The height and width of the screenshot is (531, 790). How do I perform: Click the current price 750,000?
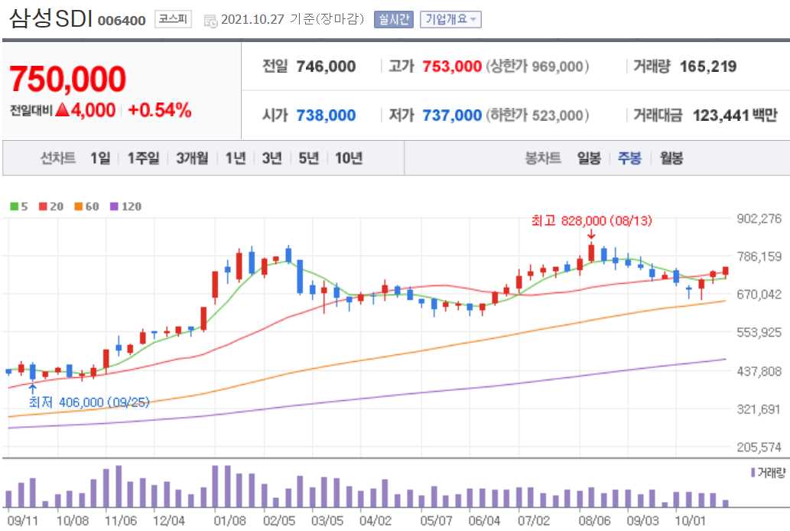67,79
